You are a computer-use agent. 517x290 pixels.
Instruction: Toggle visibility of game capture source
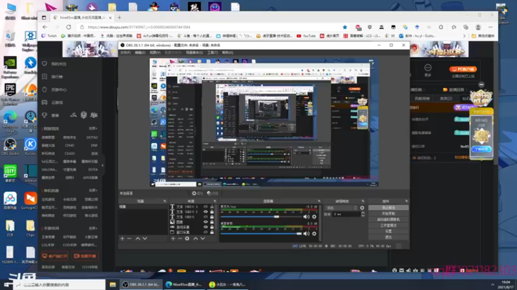(x=206, y=227)
